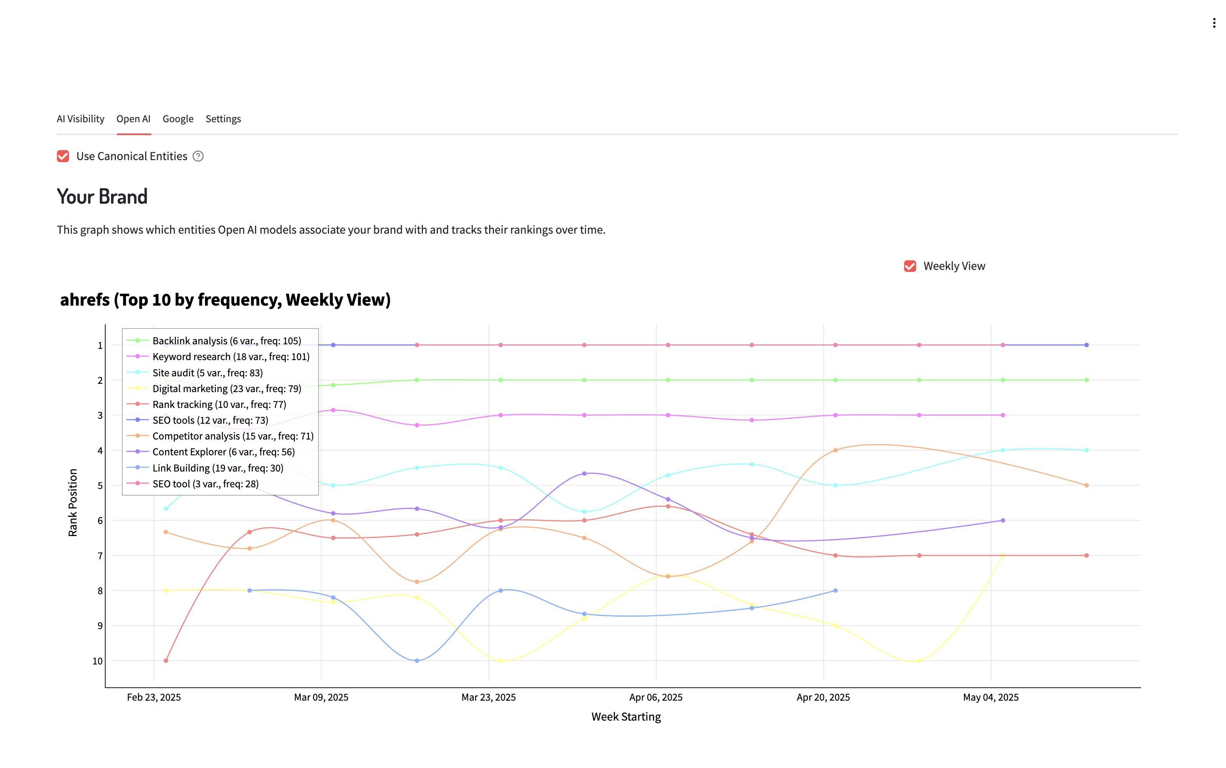Click the Canonical Entities help icon

tap(198, 156)
